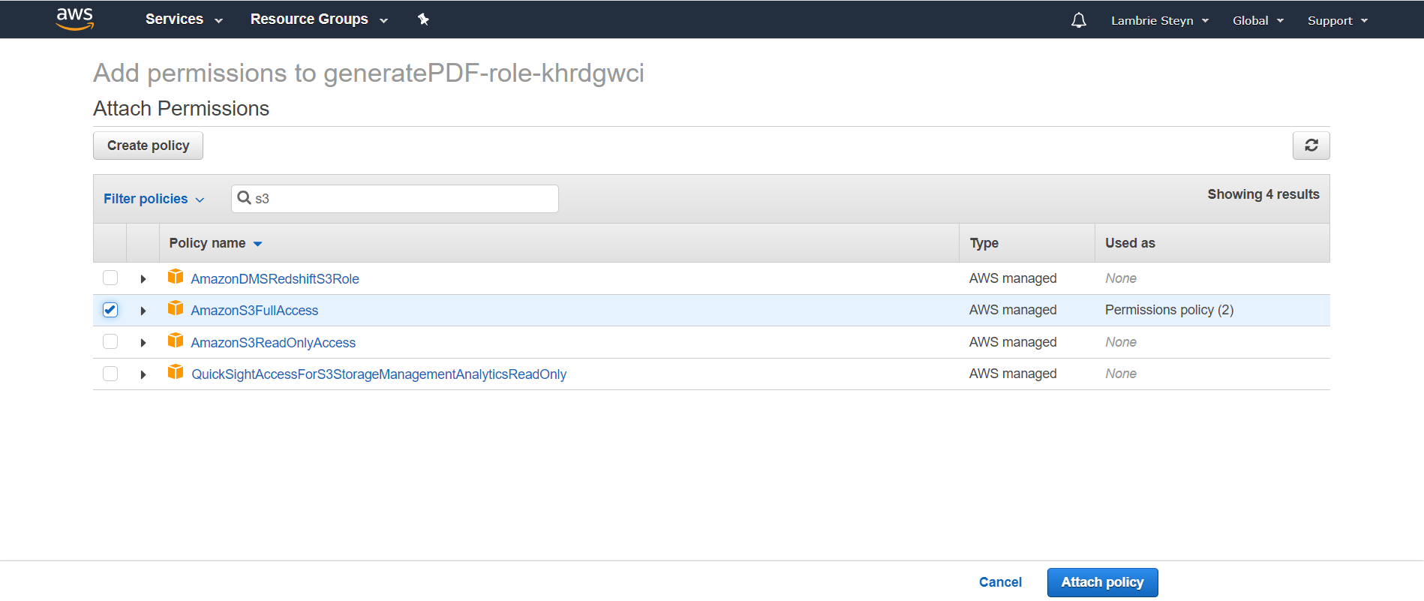Open the Services menu
The image size is (1424, 601).
(x=184, y=20)
